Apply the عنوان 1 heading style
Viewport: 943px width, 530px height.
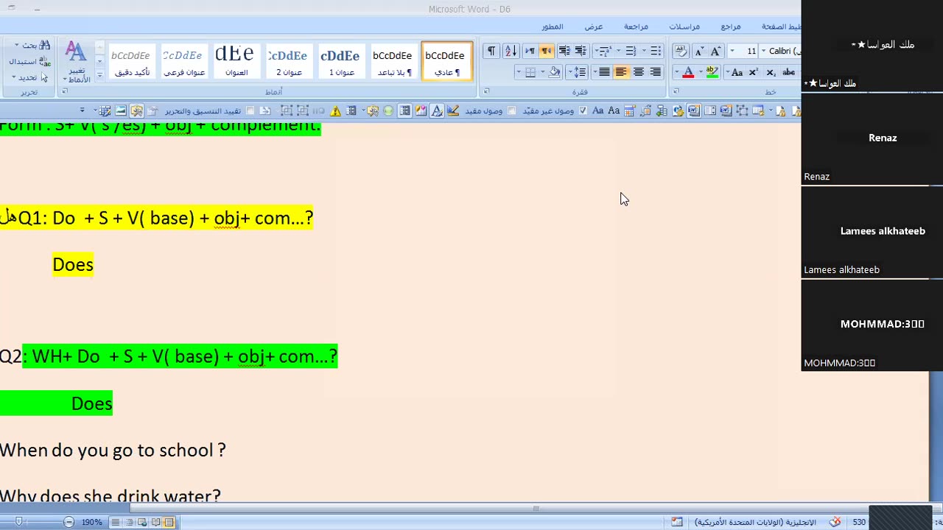(x=340, y=61)
